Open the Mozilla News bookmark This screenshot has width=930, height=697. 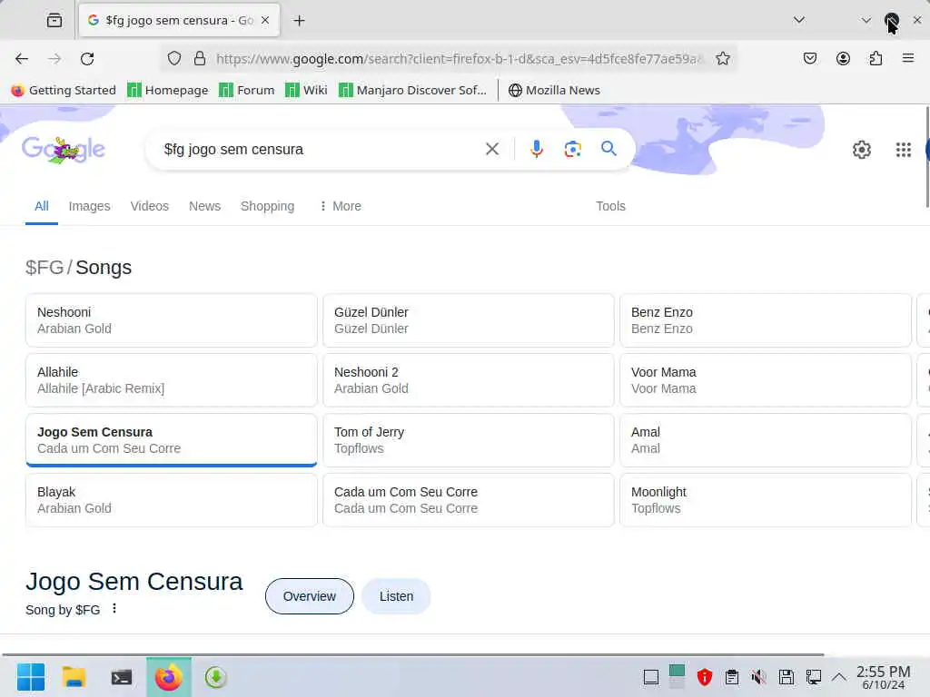[x=554, y=90]
